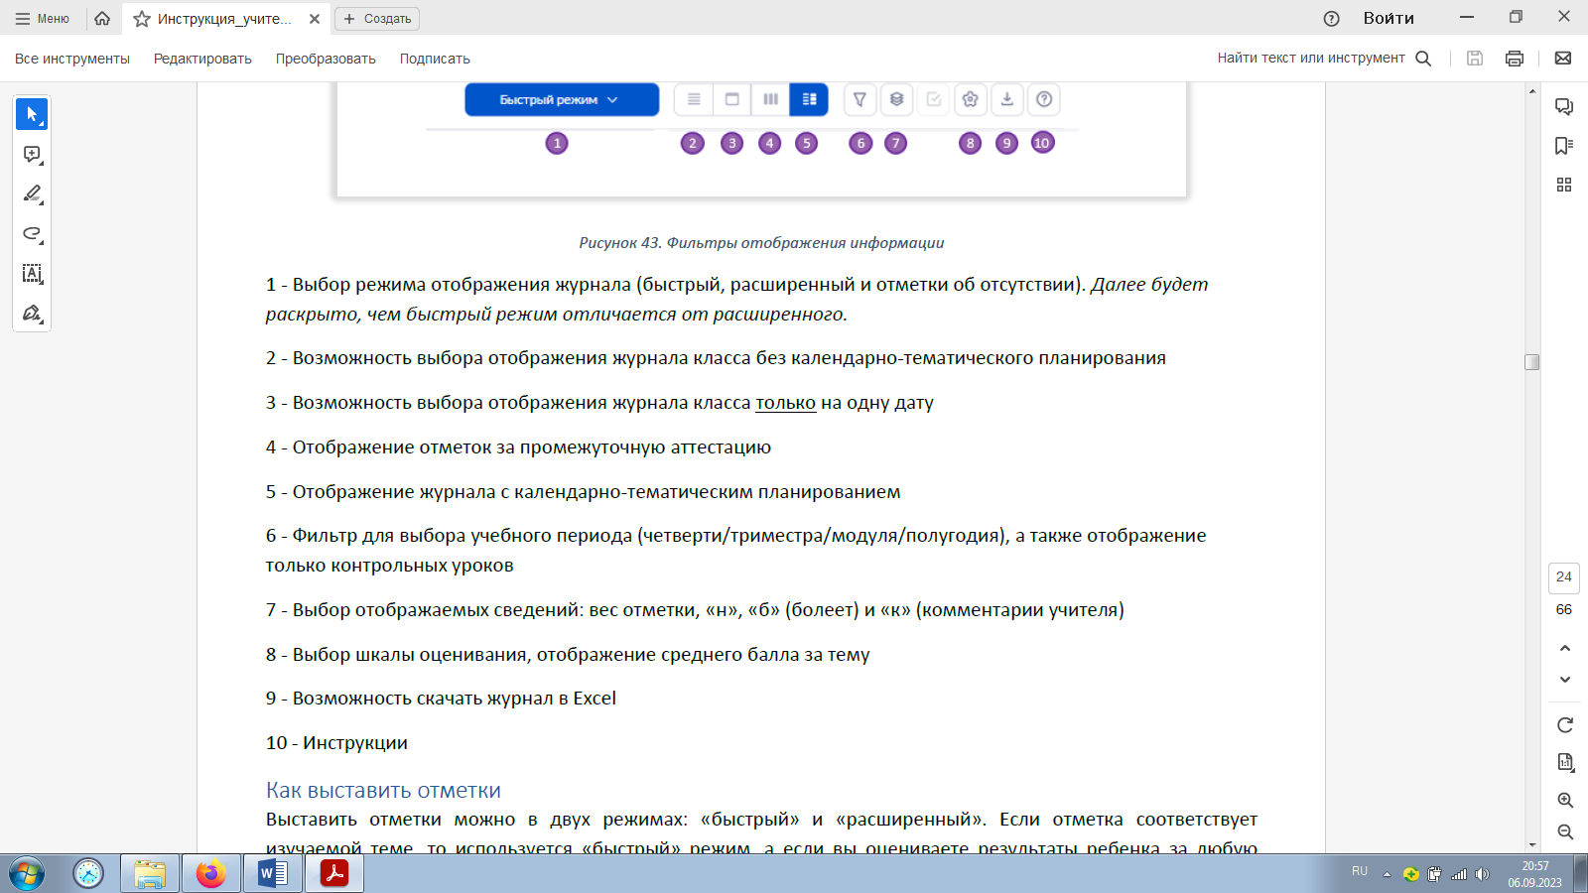Open Firefox from the taskbar
The image size is (1588, 893).
(x=211, y=874)
